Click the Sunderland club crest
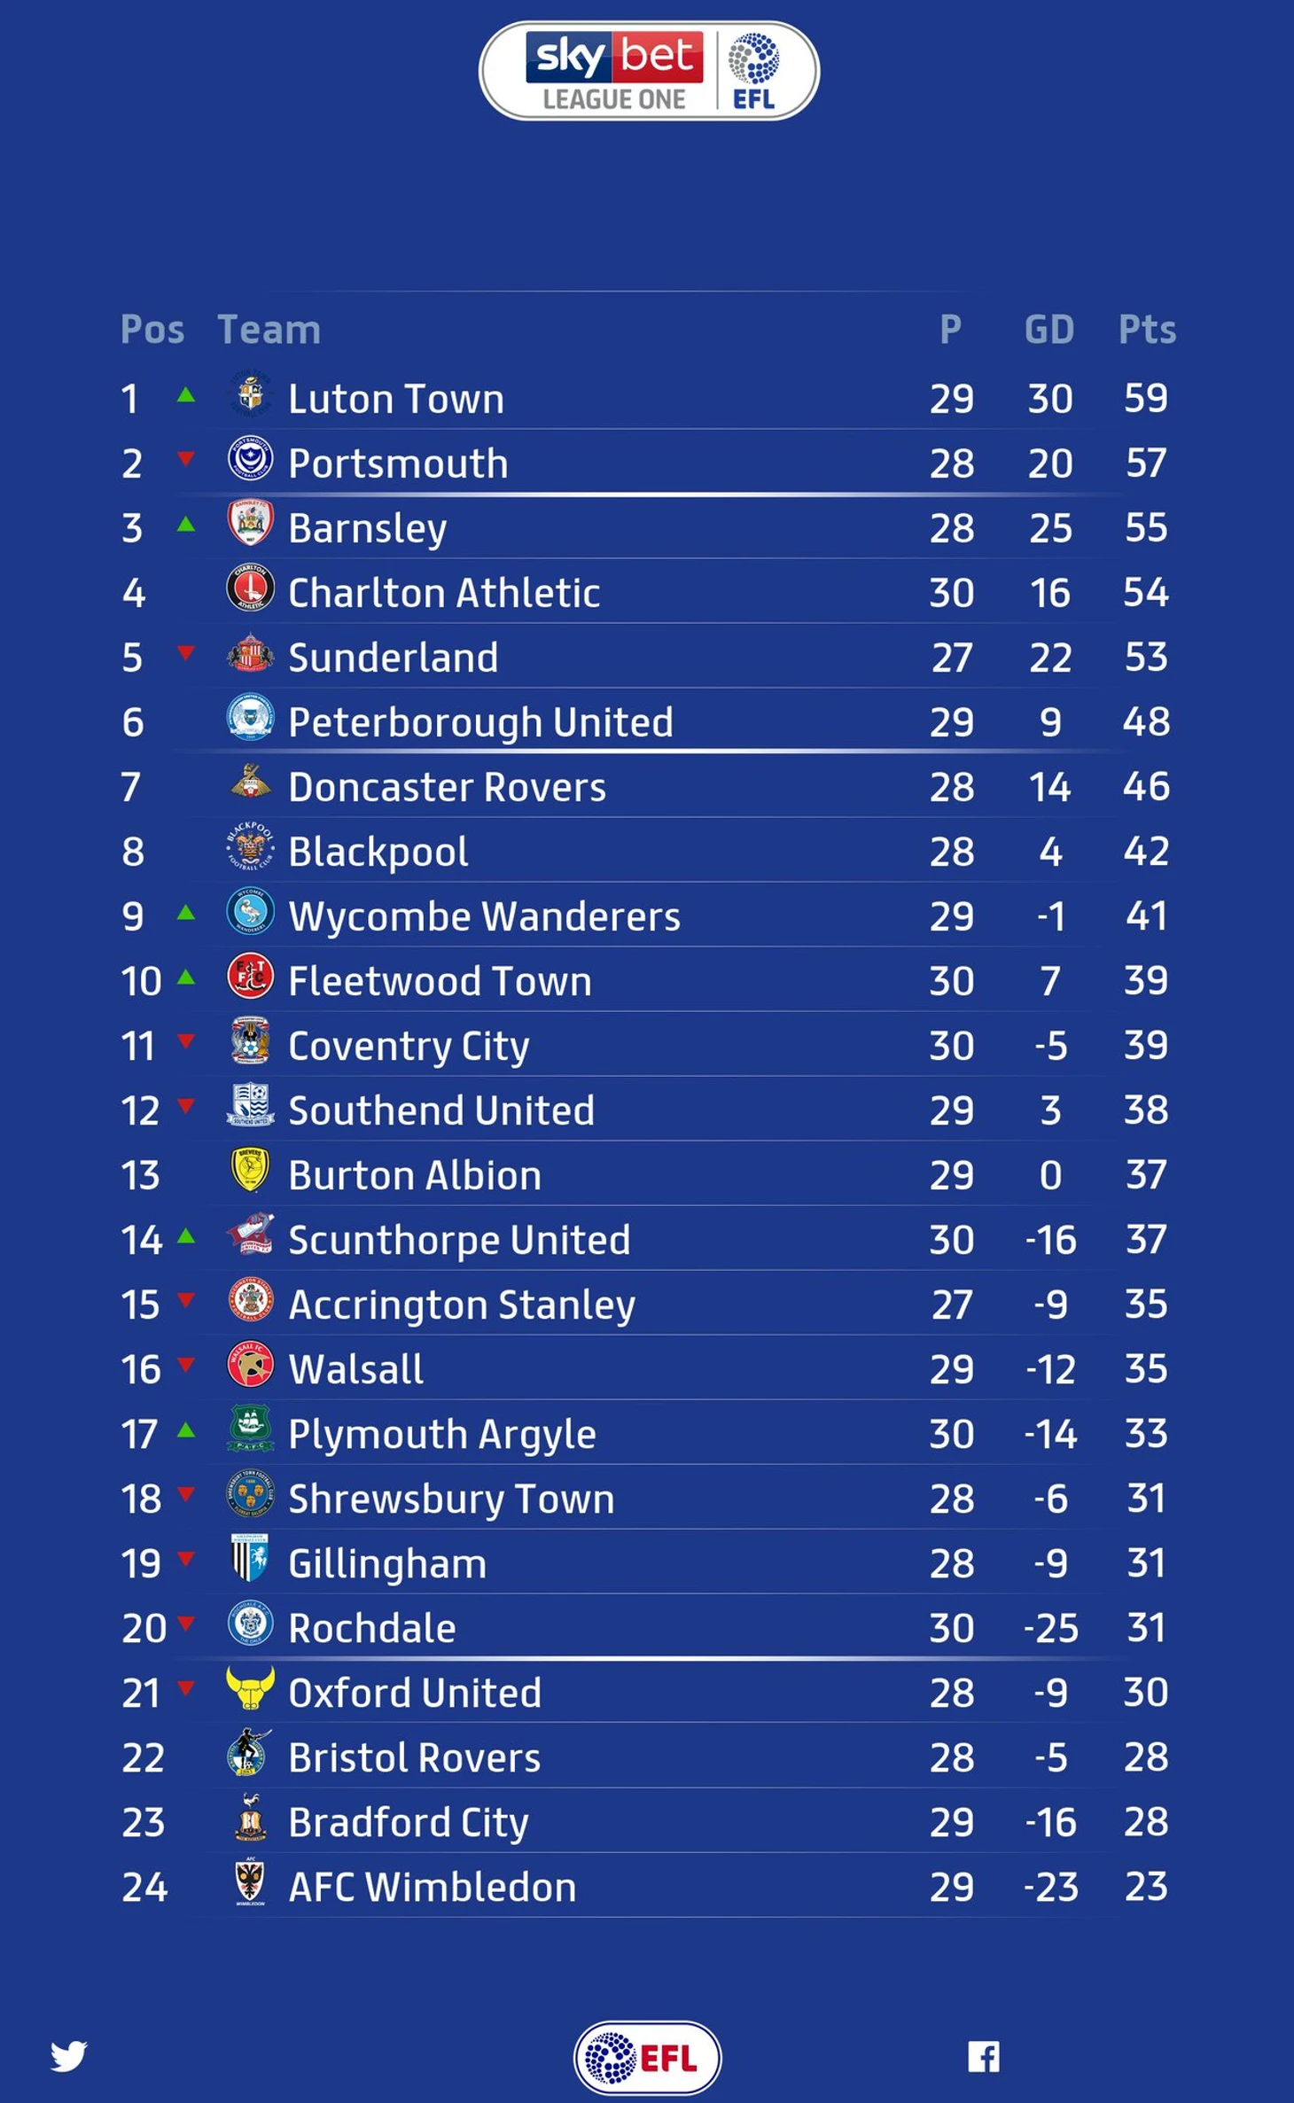This screenshot has height=2103, width=1294. point(251,653)
